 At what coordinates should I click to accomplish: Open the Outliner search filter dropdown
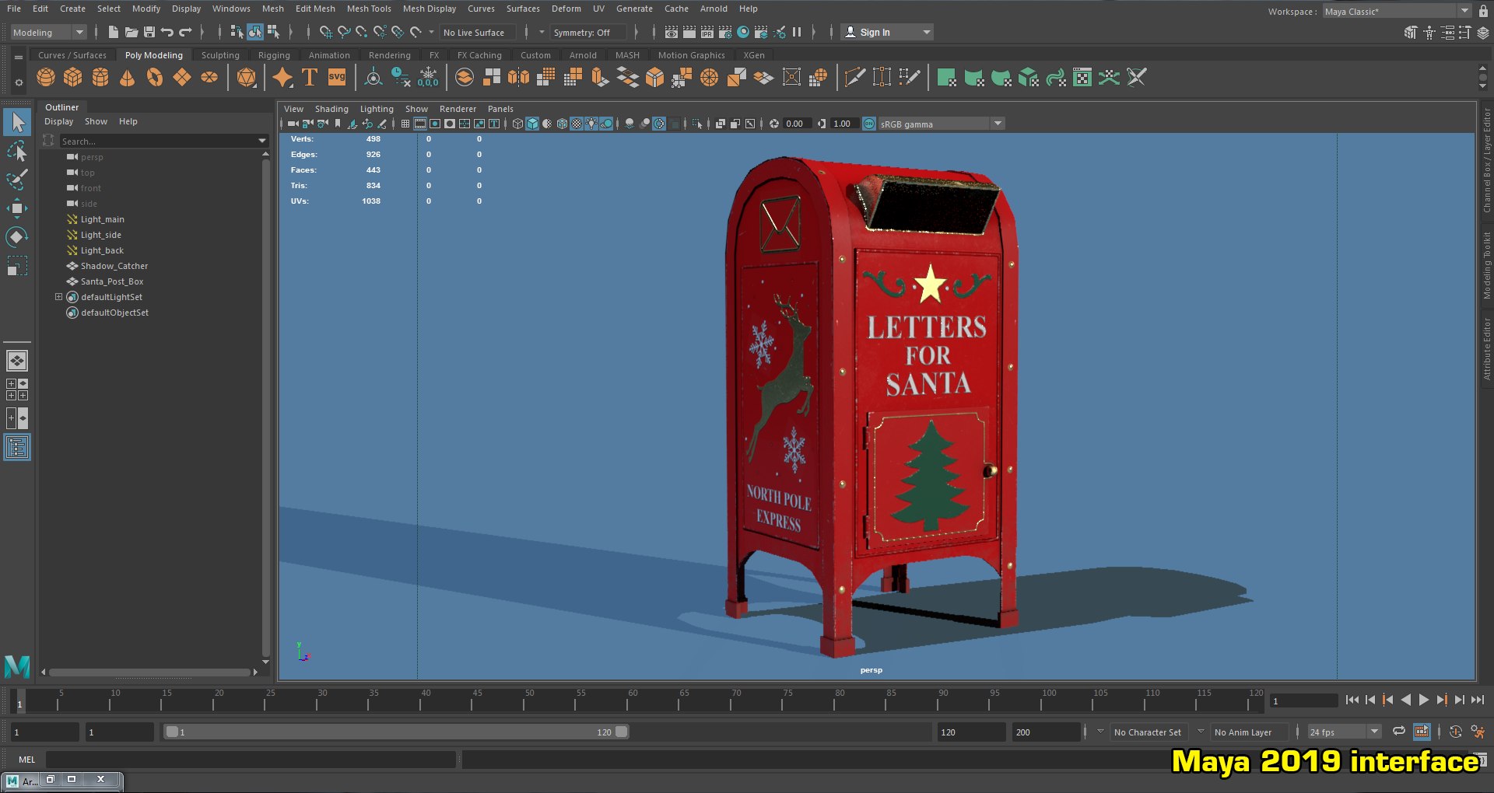[x=262, y=141]
